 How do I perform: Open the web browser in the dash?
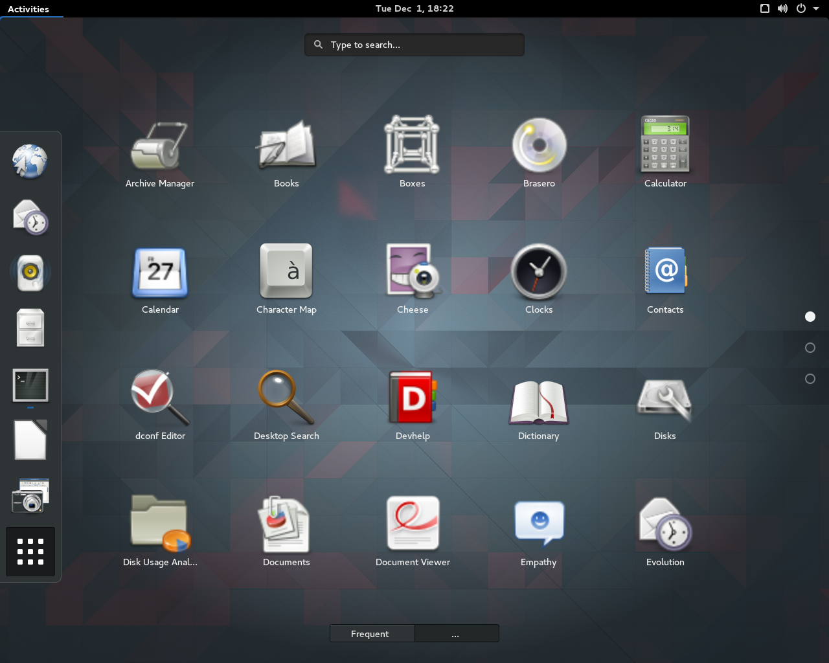pyautogui.click(x=30, y=161)
